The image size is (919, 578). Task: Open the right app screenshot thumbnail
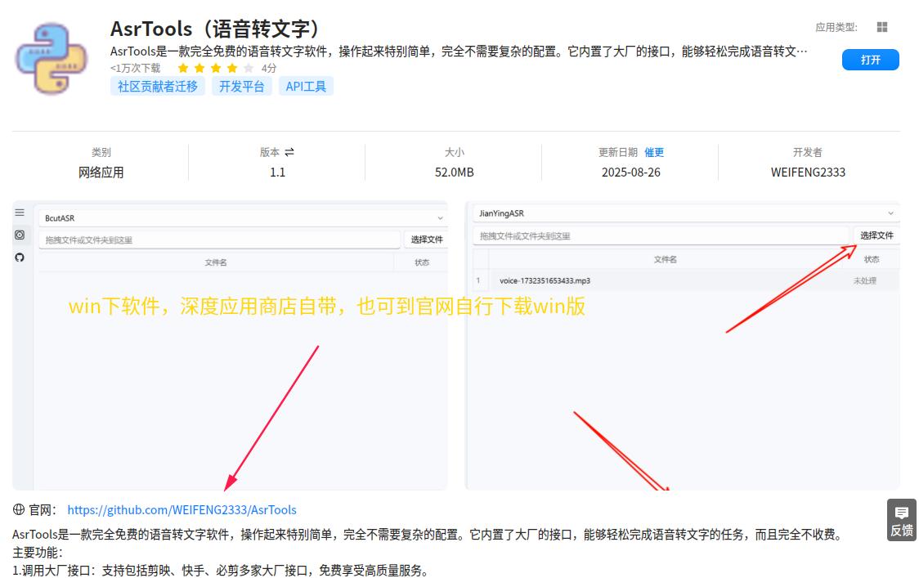[x=682, y=345]
